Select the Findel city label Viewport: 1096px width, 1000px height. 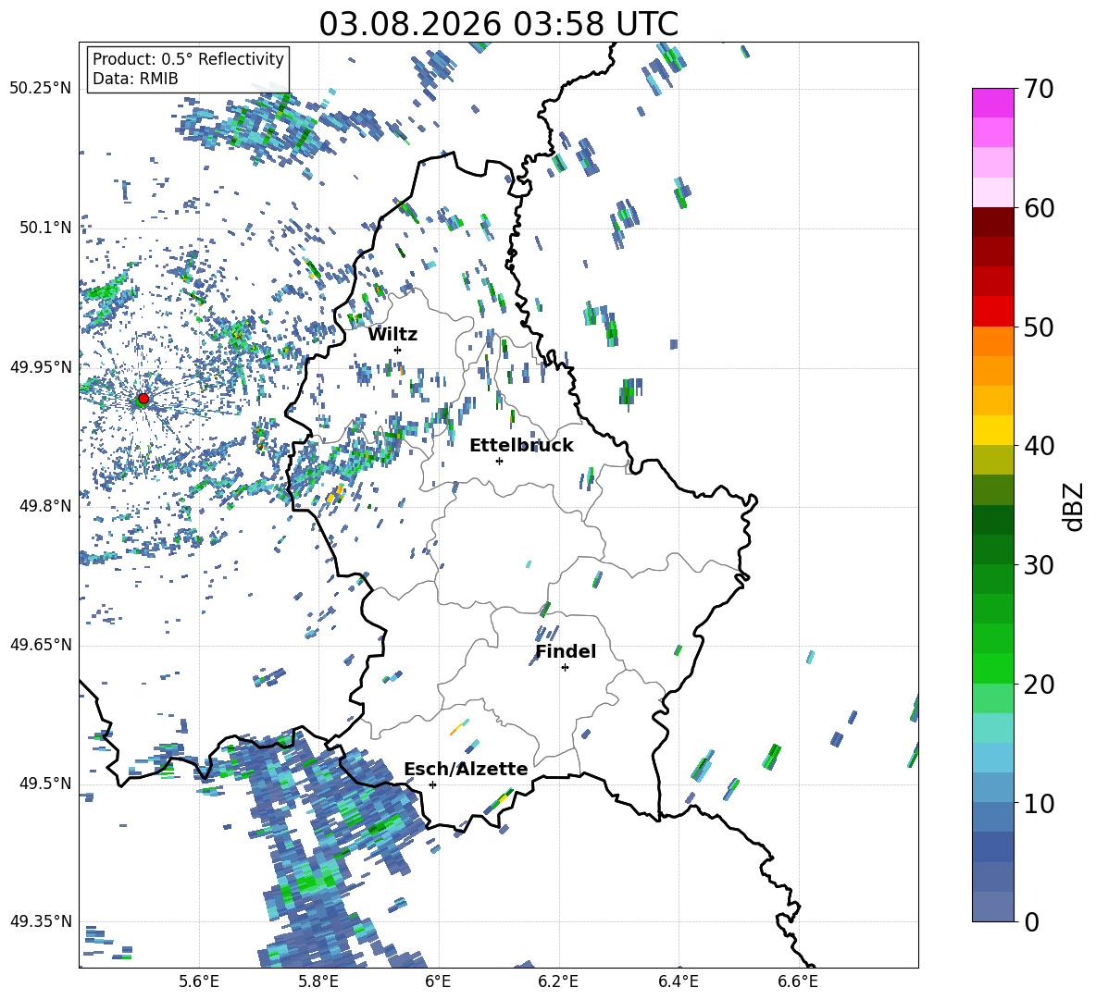click(566, 651)
